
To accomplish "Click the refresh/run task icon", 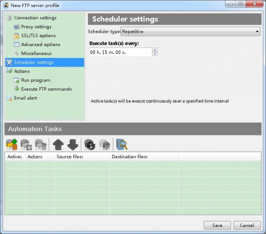I will pos(90,144).
